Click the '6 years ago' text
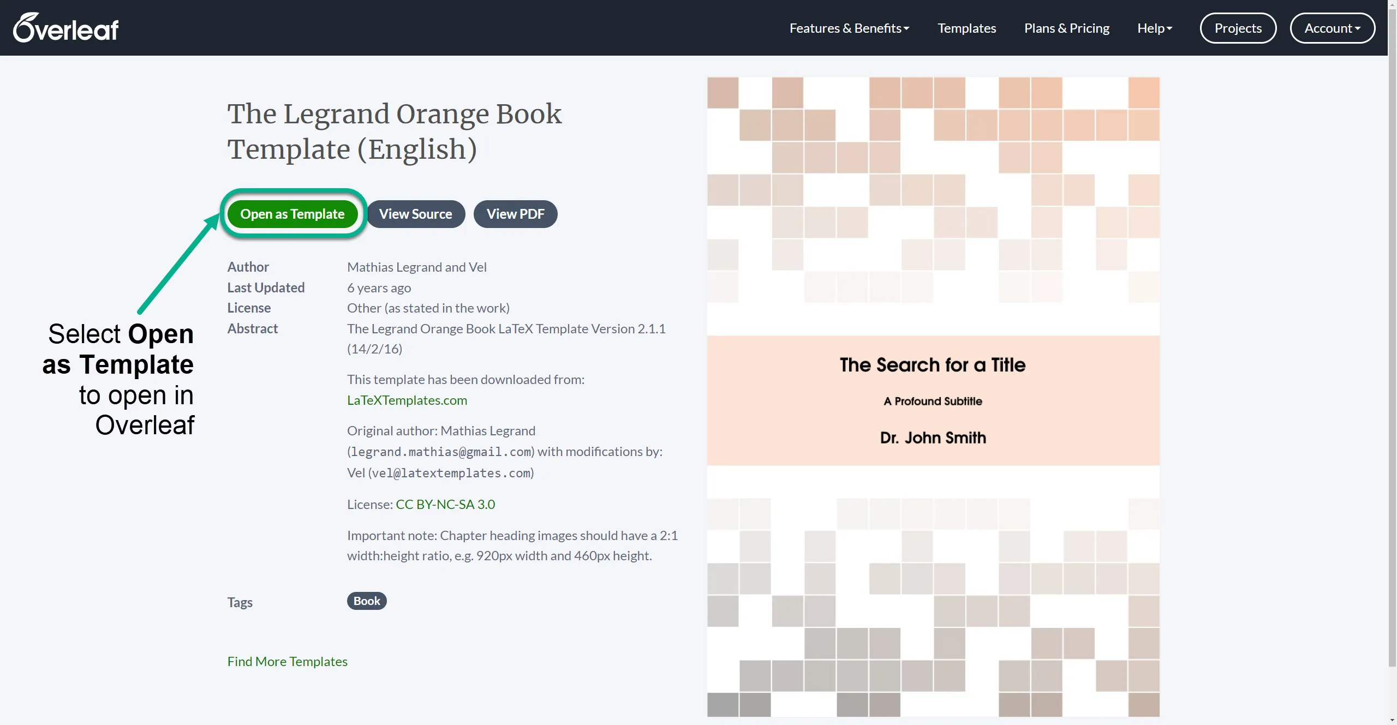The height and width of the screenshot is (725, 1397). point(379,287)
